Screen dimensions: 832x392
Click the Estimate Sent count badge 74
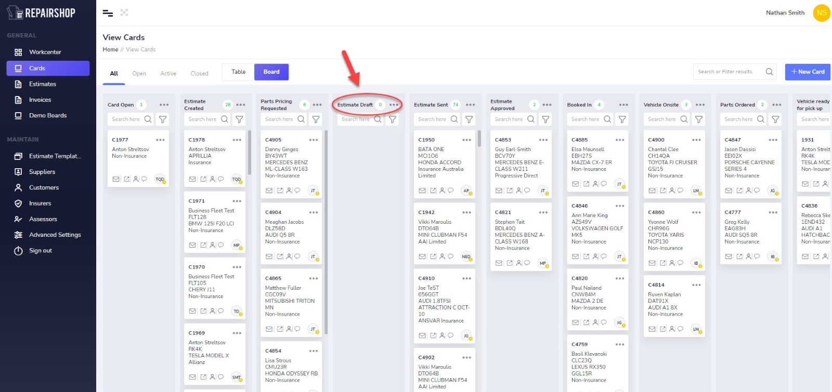[x=456, y=105]
